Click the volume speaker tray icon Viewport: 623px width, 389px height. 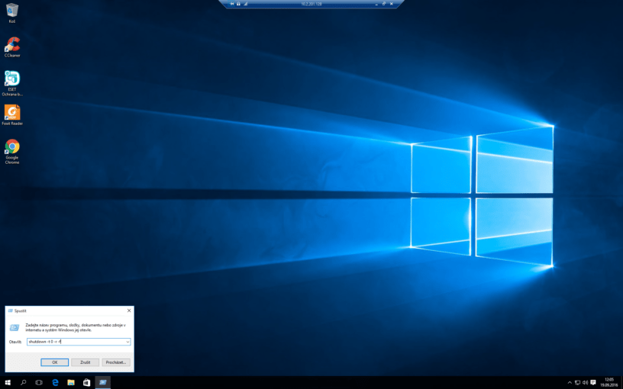pyautogui.click(x=585, y=383)
